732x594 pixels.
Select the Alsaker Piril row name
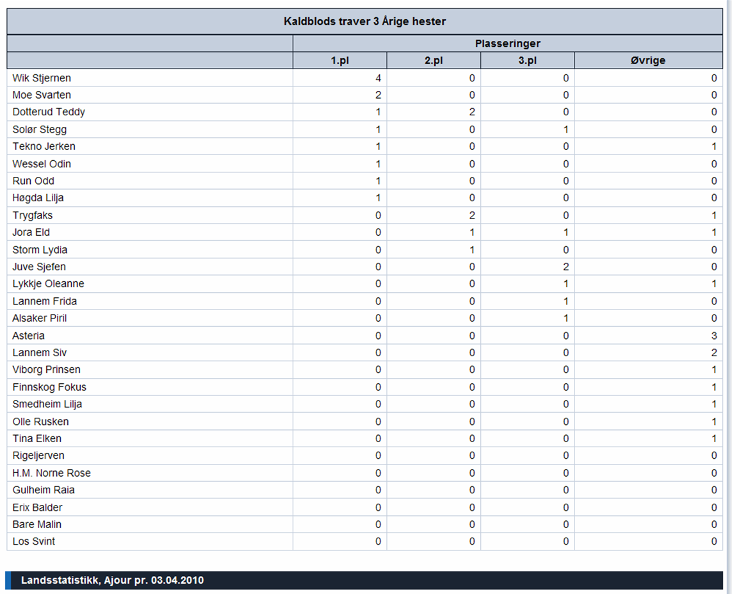39,318
